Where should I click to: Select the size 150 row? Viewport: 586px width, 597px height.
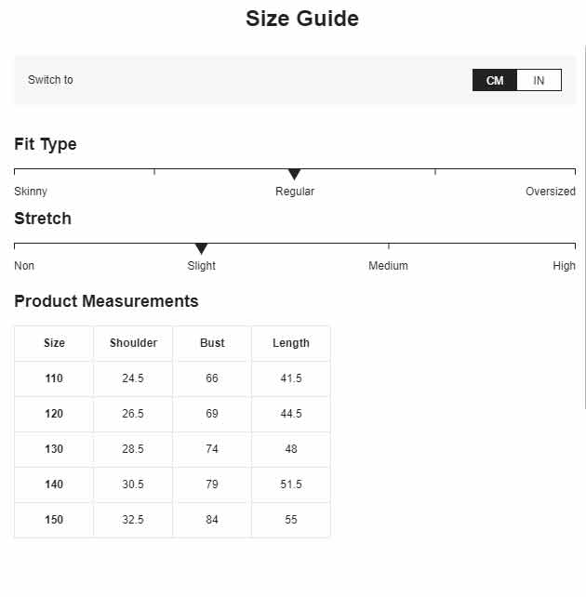click(x=172, y=520)
